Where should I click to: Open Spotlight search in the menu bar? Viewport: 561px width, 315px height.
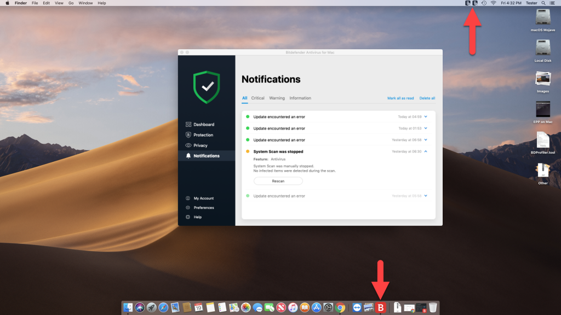pyautogui.click(x=543, y=3)
